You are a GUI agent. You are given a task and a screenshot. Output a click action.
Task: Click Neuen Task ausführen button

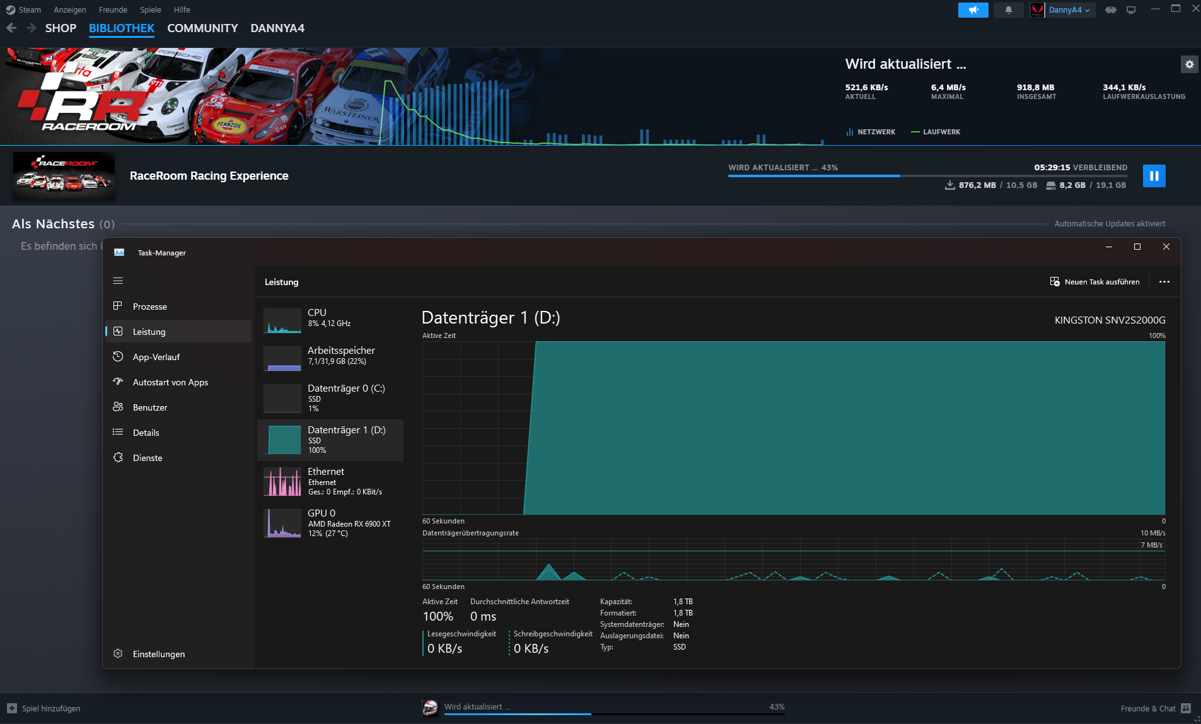tap(1094, 282)
